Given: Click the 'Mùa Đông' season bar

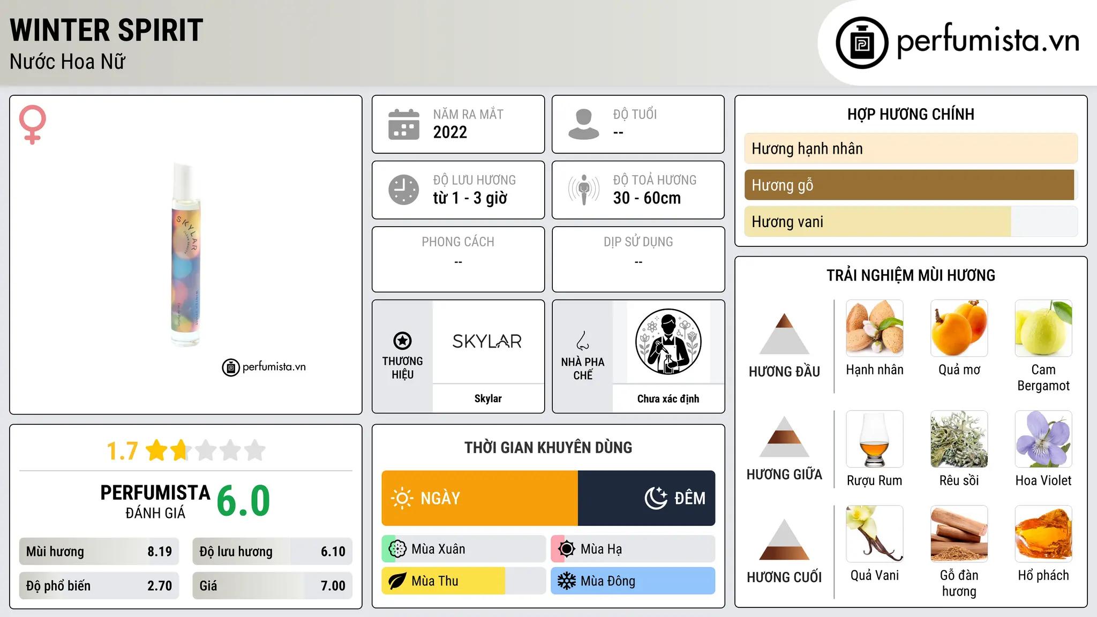Looking at the screenshot, I should [x=633, y=581].
